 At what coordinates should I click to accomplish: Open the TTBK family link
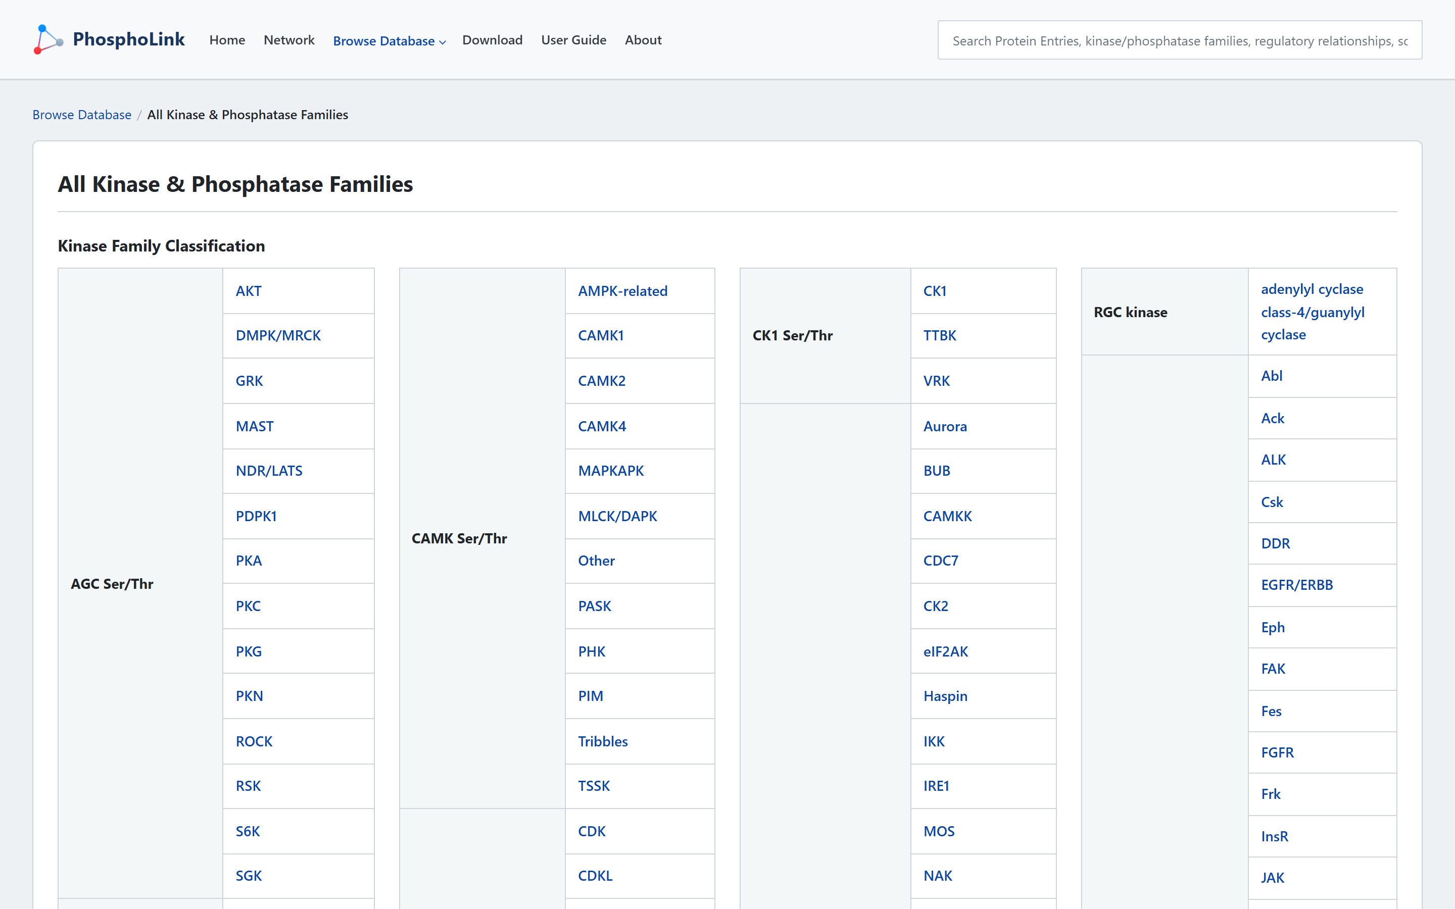pyautogui.click(x=940, y=335)
